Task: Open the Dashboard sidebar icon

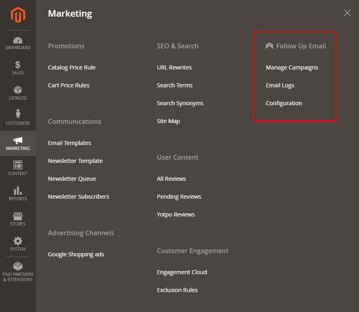Action: [18, 41]
